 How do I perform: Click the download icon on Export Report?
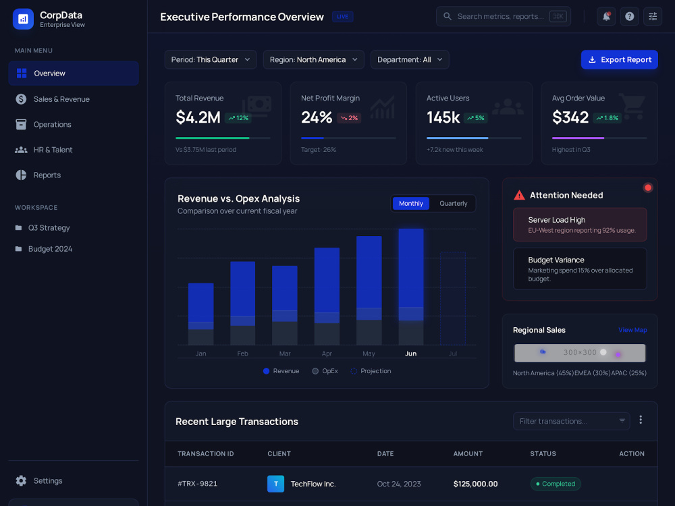point(593,59)
